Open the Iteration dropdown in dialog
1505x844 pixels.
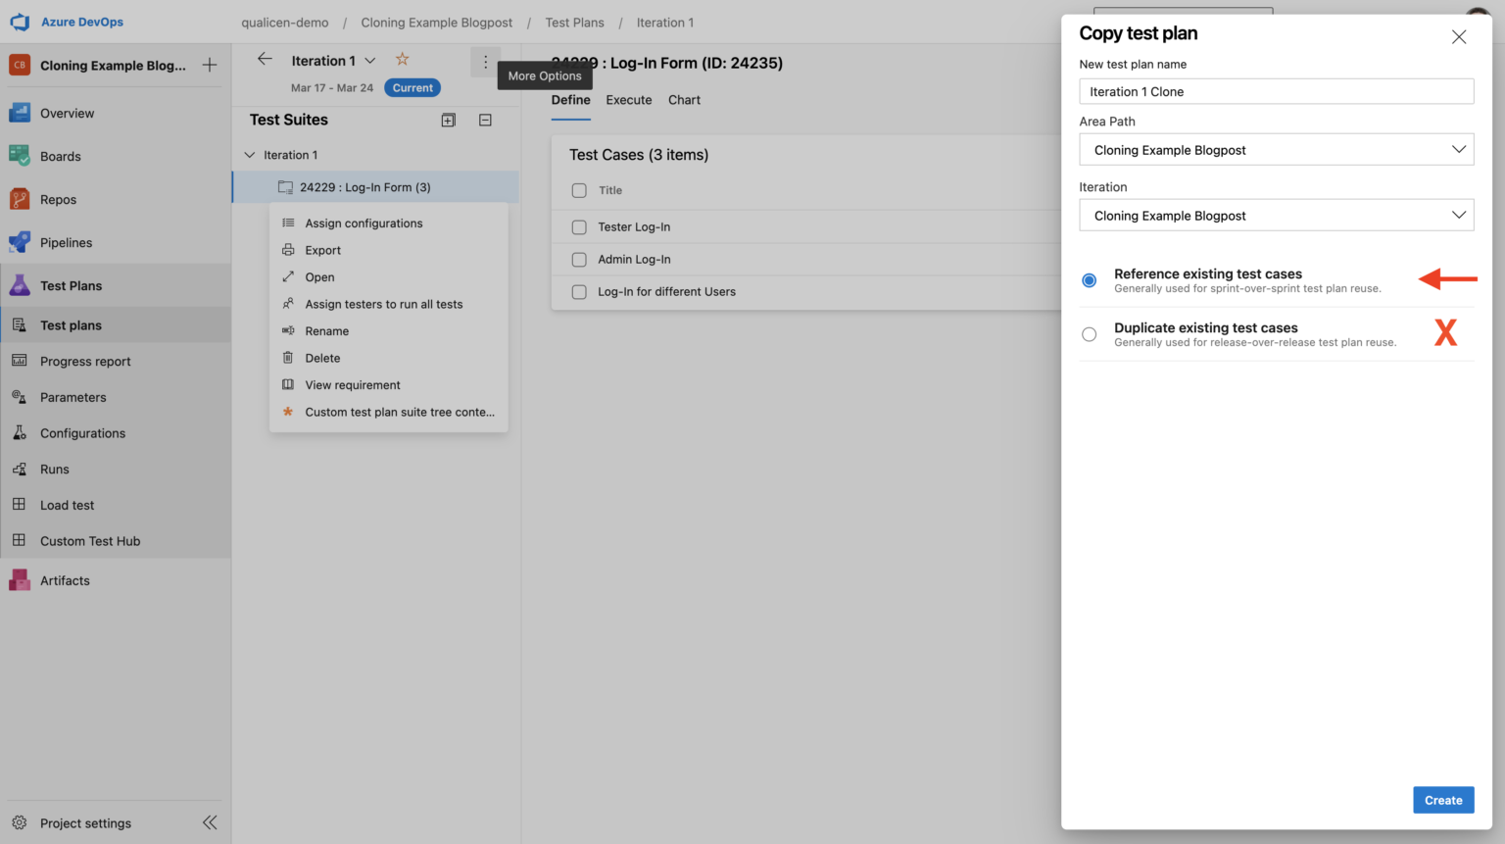[x=1276, y=216]
